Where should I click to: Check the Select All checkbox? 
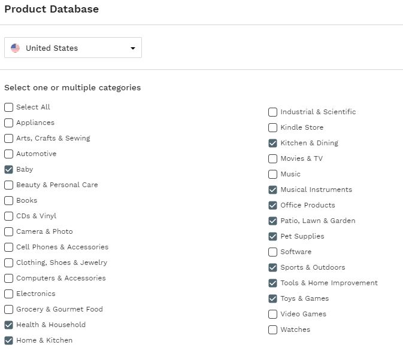[9, 107]
